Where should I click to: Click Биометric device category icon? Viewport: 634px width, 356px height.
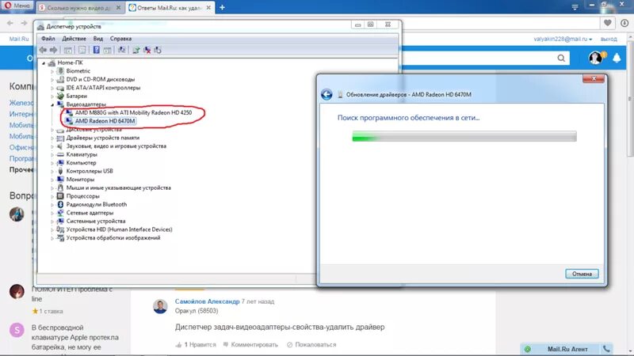coord(60,71)
